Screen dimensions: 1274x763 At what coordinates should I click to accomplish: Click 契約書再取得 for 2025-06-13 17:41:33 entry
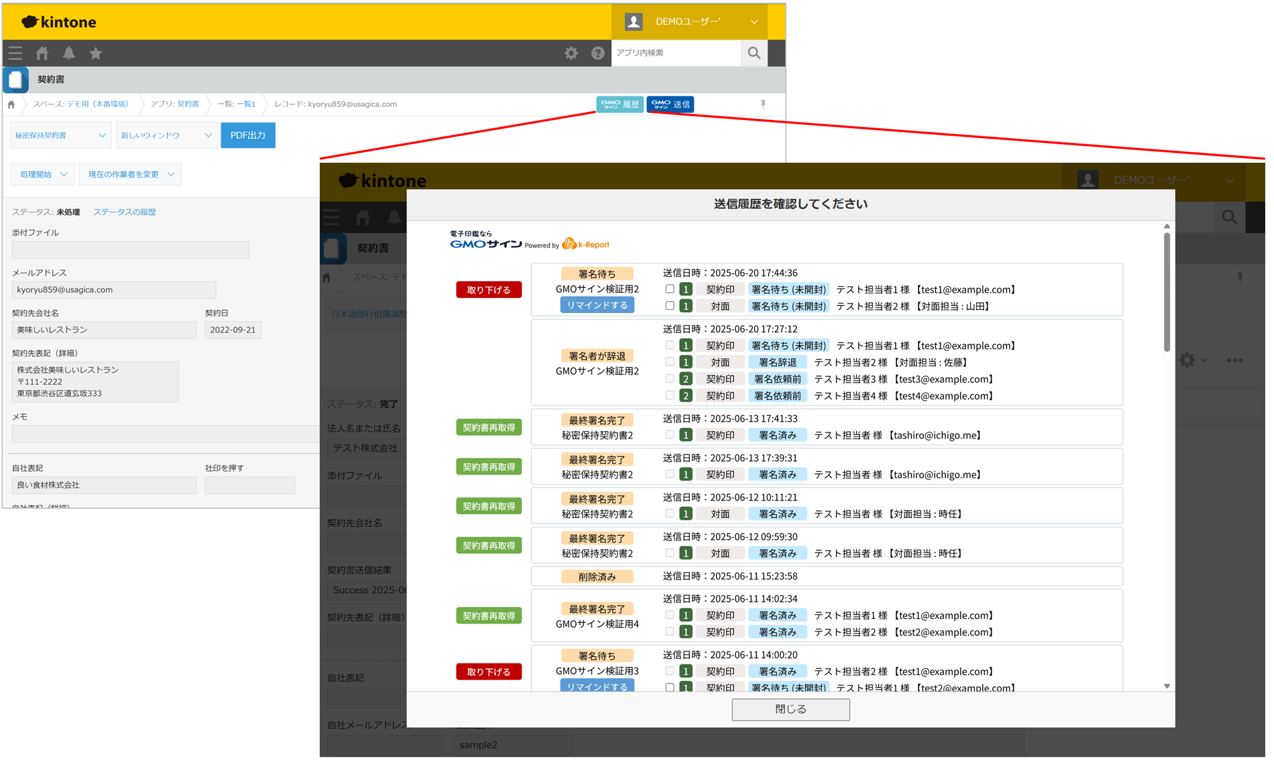488,427
